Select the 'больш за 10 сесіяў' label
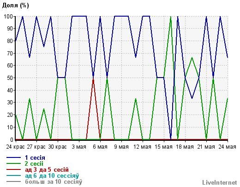This screenshot has height=187, width=240. click(54, 181)
